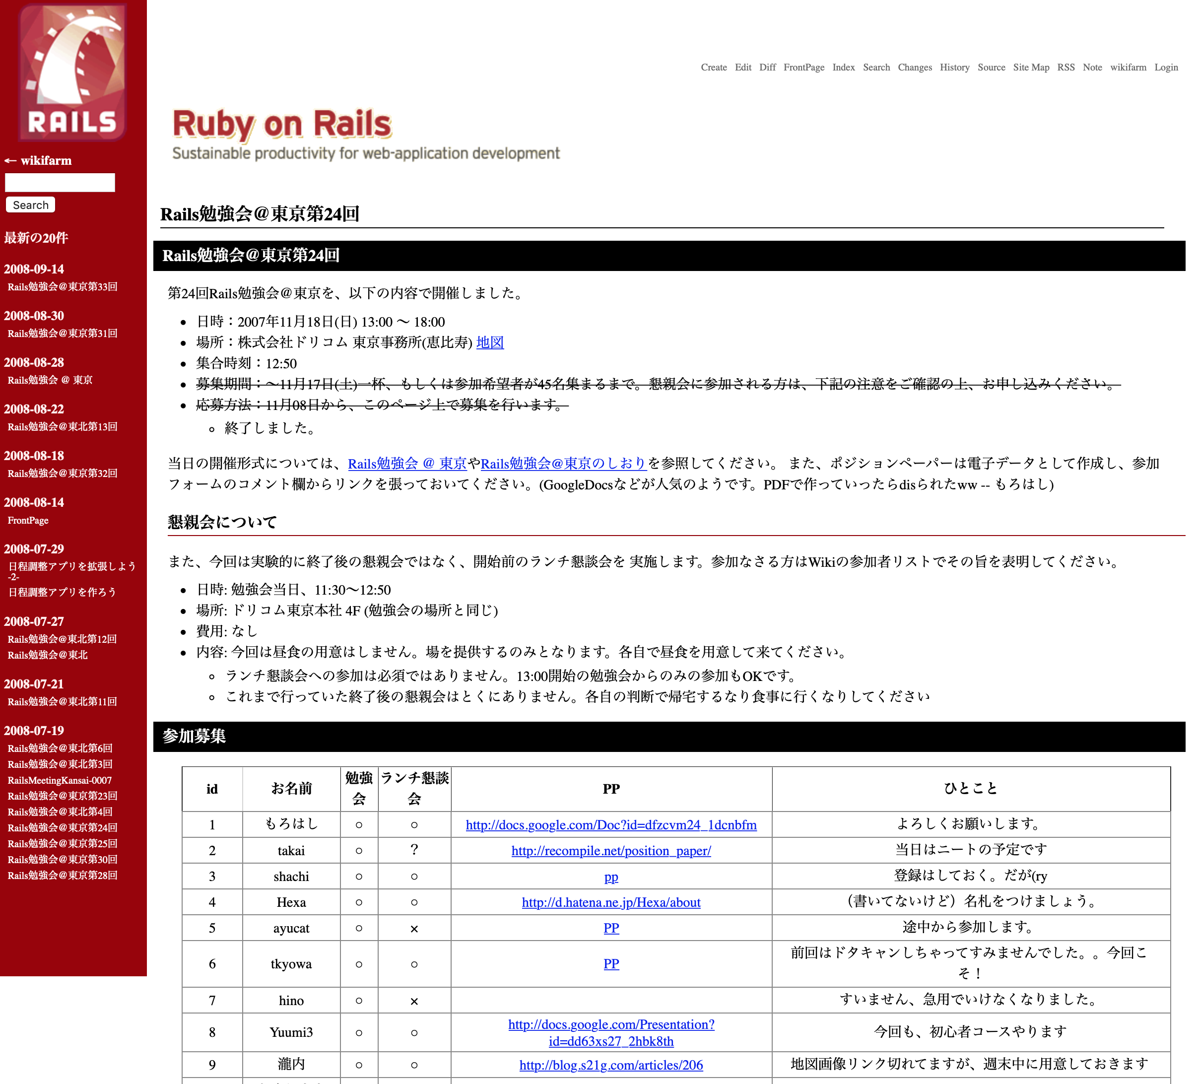
Task: Open sidebar link Rails勉強会@東北第12回
Action: 62,639
